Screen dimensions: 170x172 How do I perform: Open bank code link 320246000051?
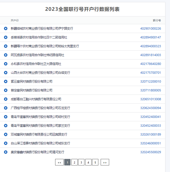coord(150,143)
